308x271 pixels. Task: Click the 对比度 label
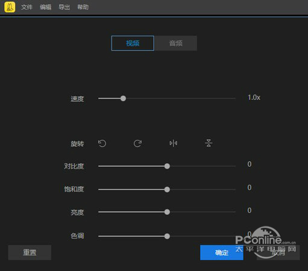74,166
